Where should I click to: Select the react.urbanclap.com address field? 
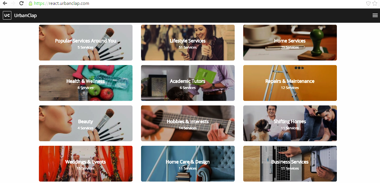pos(196,3)
